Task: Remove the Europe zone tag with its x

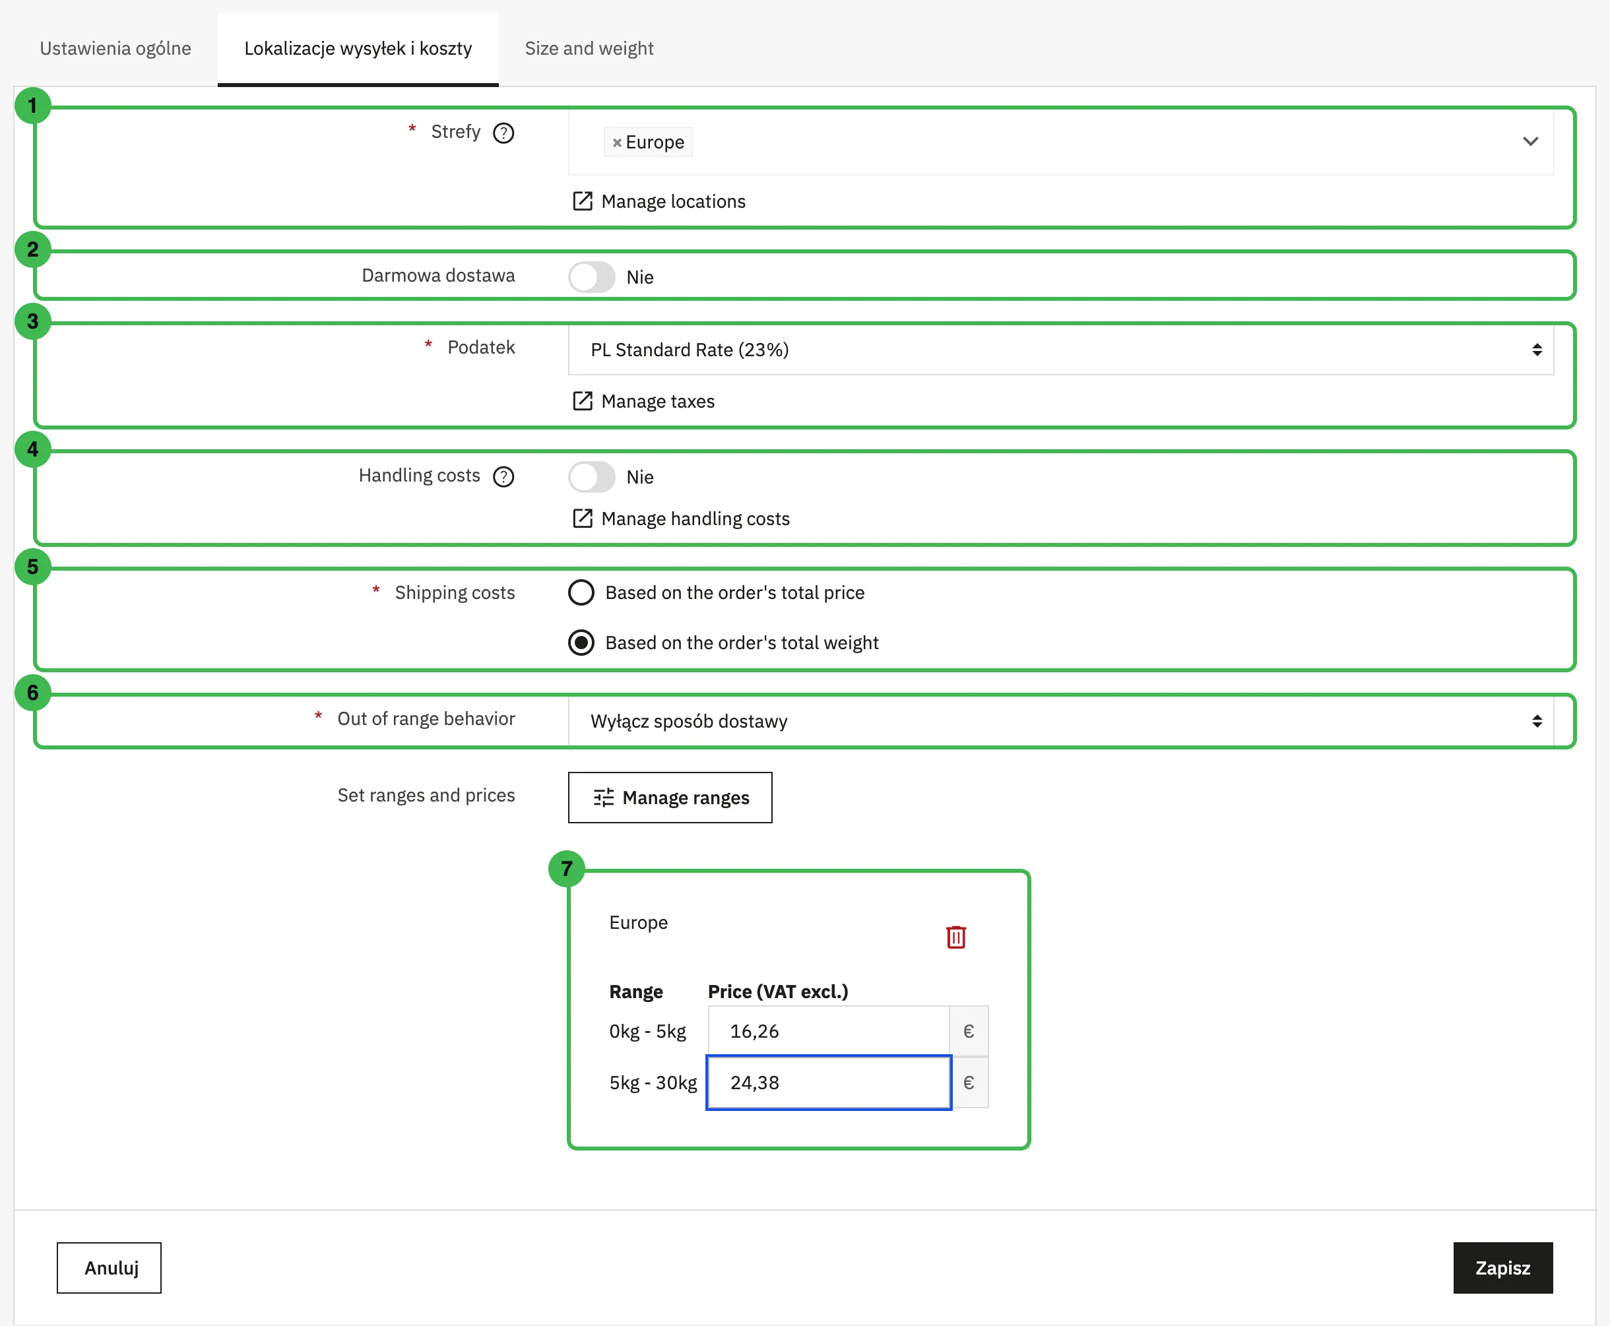Action: pyautogui.click(x=617, y=143)
